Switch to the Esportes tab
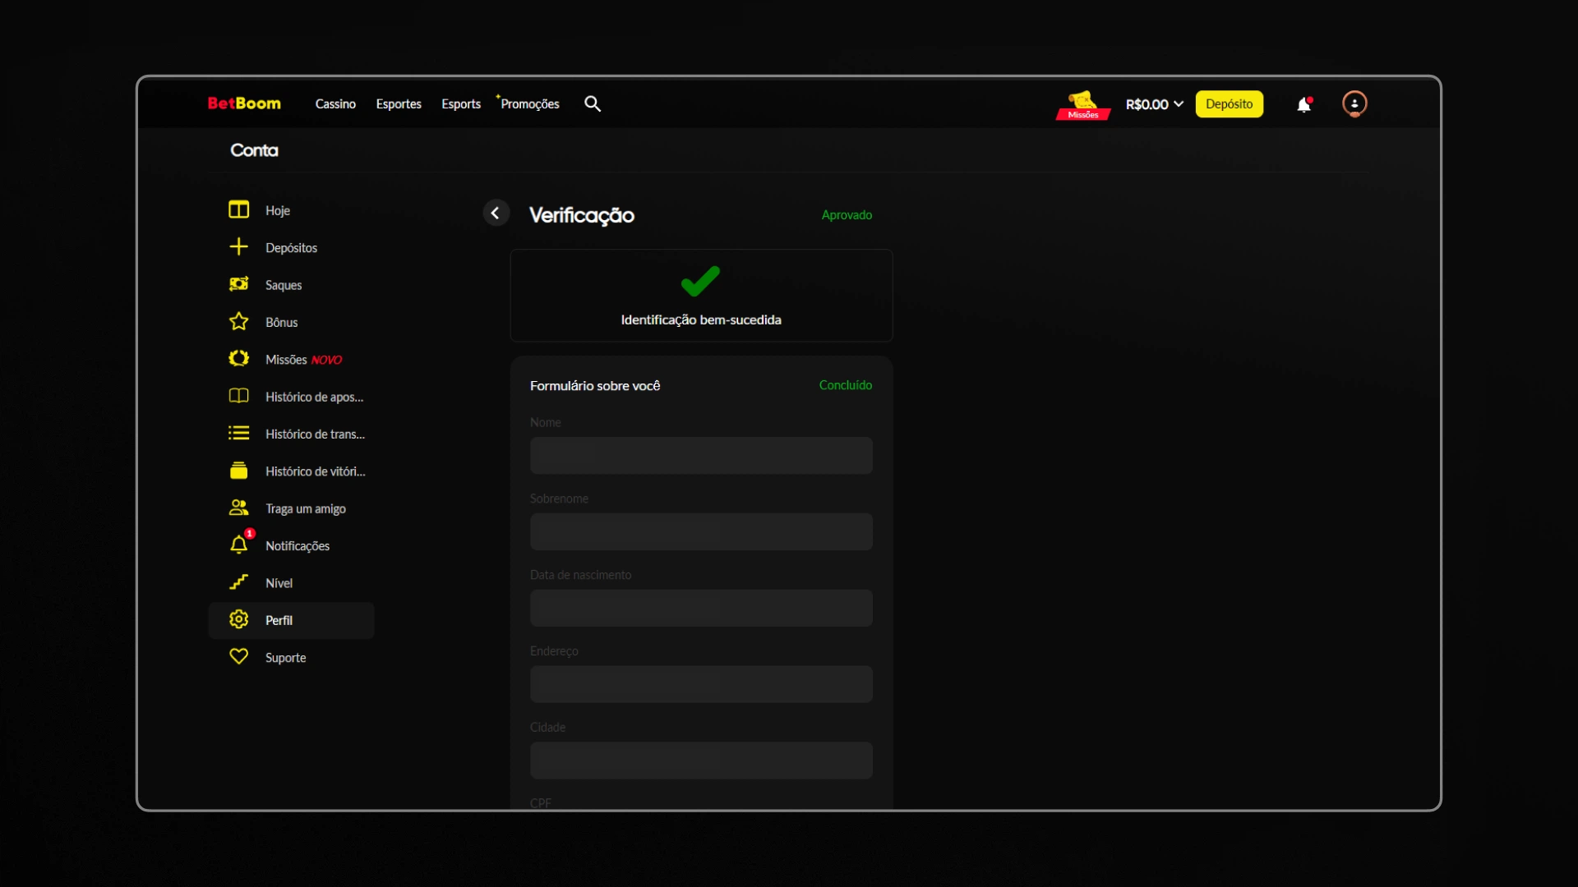Viewport: 1578px width, 887px height. coord(399,103)
